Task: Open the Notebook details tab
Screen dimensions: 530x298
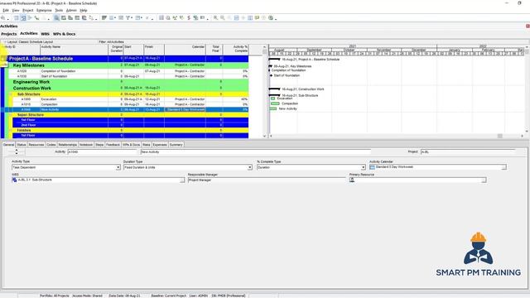Action: pyautogui.click(x=86, y=145)
